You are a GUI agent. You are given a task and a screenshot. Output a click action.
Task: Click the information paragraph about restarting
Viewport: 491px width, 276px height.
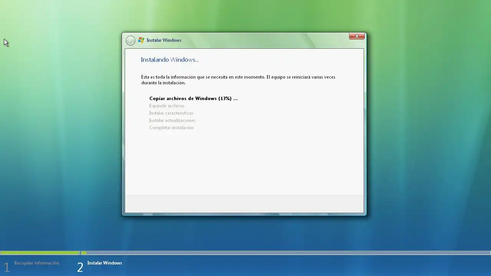point(238,80)
